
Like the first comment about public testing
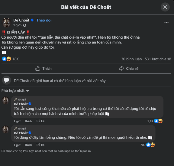[28, 121]
